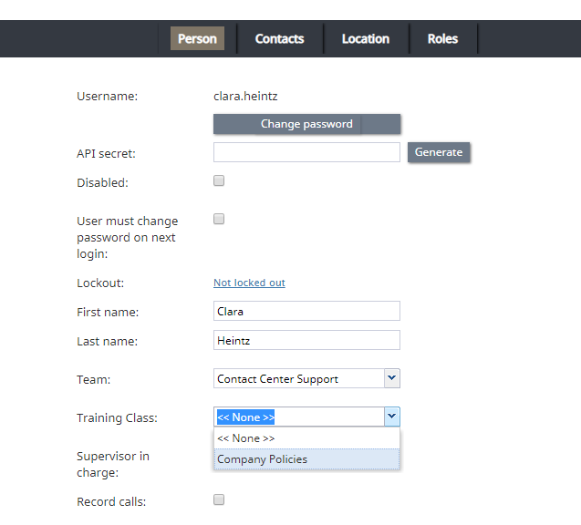Enable User must change password checkbox
Viewport: 581px width, 525px height.
coord(219,219)
